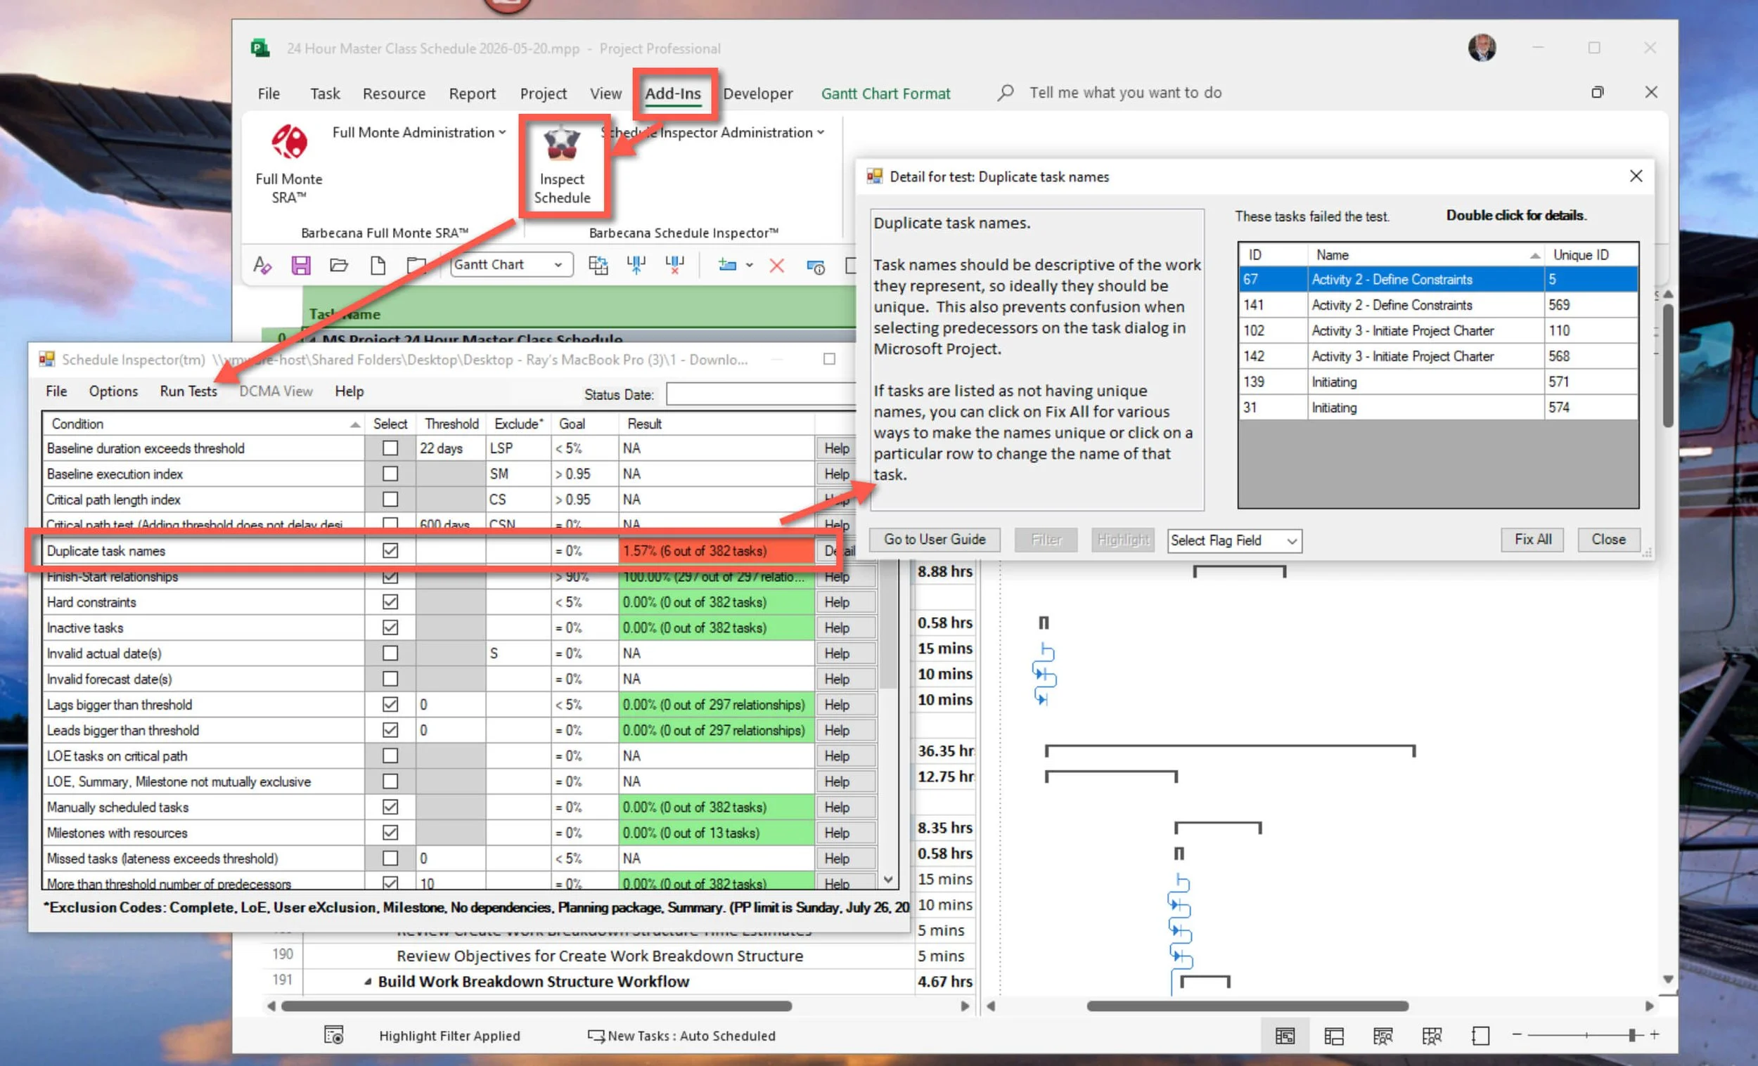Open insert task dropdown arrow
1758x1066 pixels.
tap(749, 265)
